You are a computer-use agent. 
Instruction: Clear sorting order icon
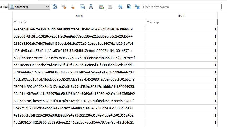pyautogui.click(x=72, y=7)
